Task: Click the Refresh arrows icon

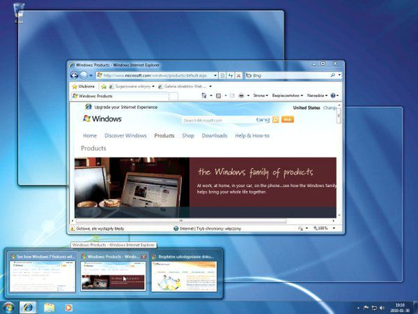Action: (231, 75)
